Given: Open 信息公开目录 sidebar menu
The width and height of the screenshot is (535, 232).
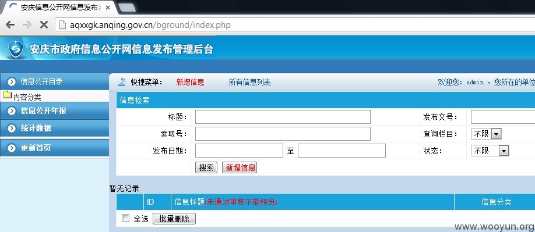Looking at the screenshot, I should [x=55, y=81].
